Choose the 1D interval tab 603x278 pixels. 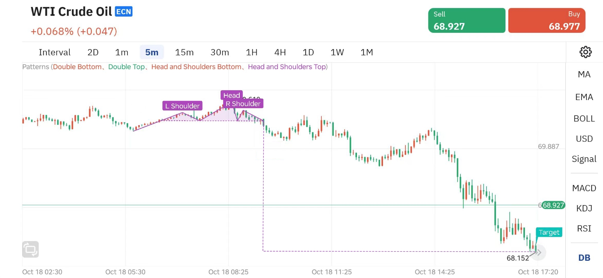pos(308,52)
